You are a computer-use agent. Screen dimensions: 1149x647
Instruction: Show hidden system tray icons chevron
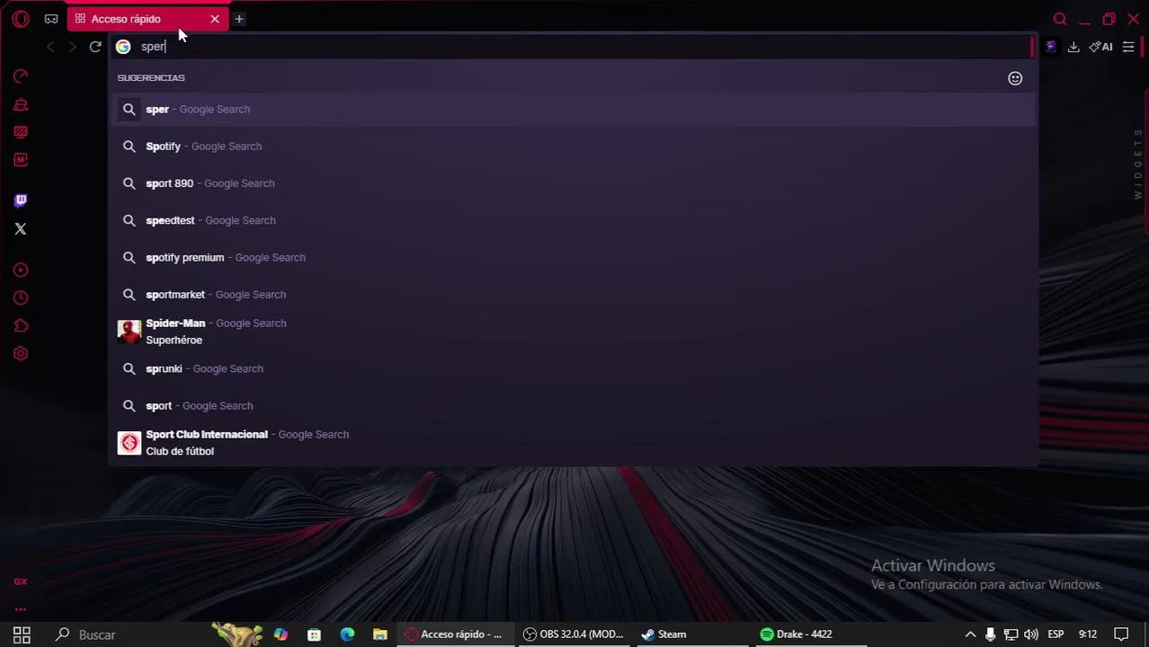(x=970, y=634)
